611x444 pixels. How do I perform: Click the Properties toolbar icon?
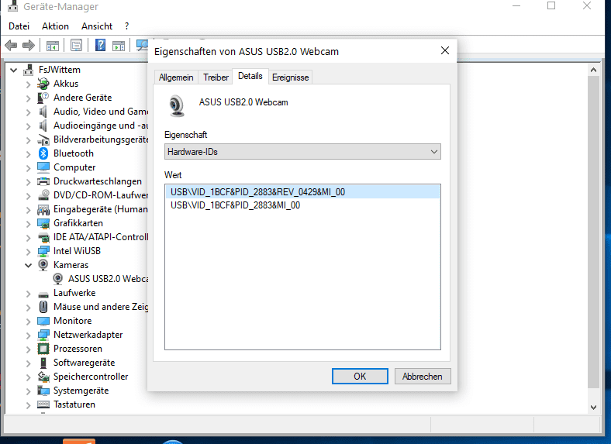point(76,46)
